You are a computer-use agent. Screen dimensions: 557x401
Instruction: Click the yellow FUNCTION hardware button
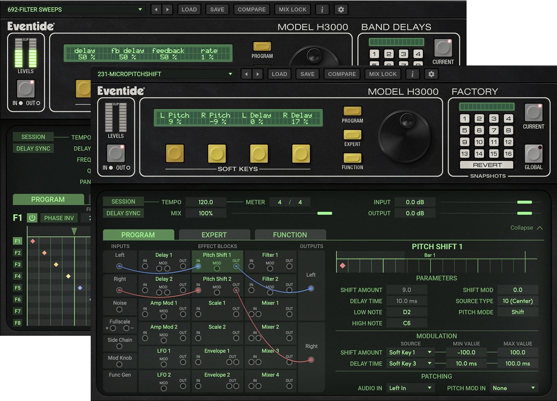(352, 158)
